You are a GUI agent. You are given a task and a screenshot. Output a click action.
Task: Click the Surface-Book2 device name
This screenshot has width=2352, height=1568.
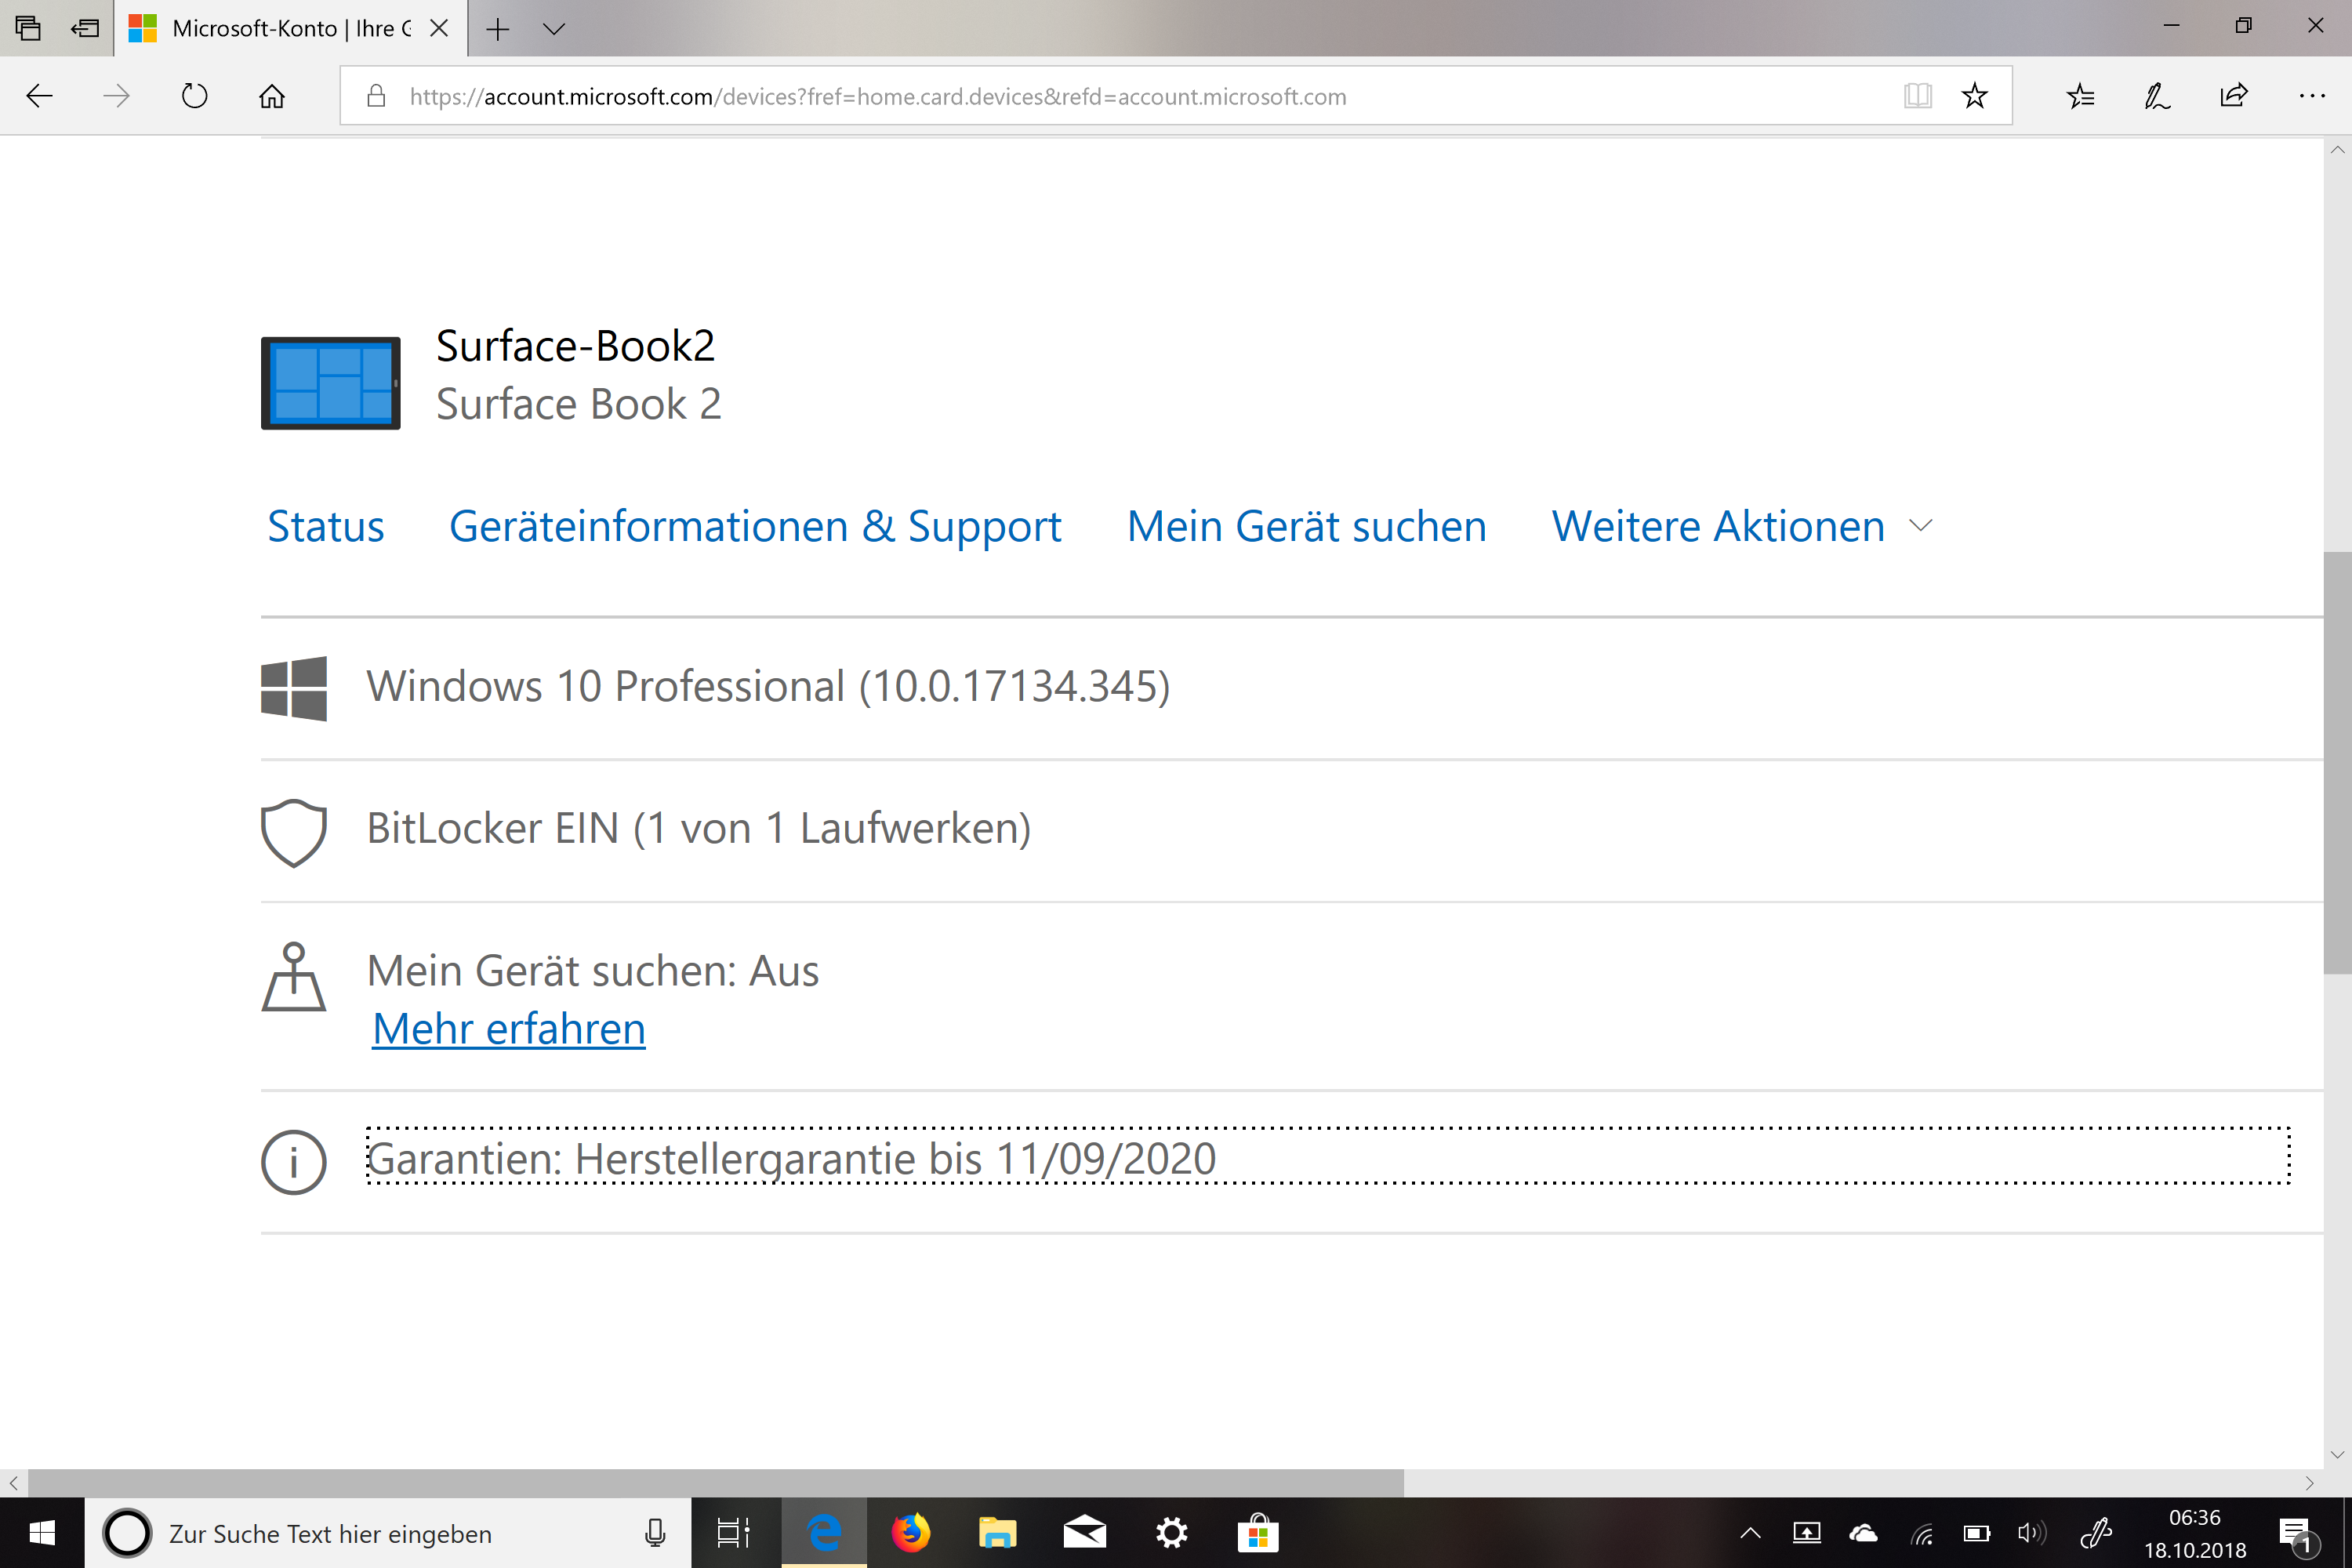pos(575,346)
